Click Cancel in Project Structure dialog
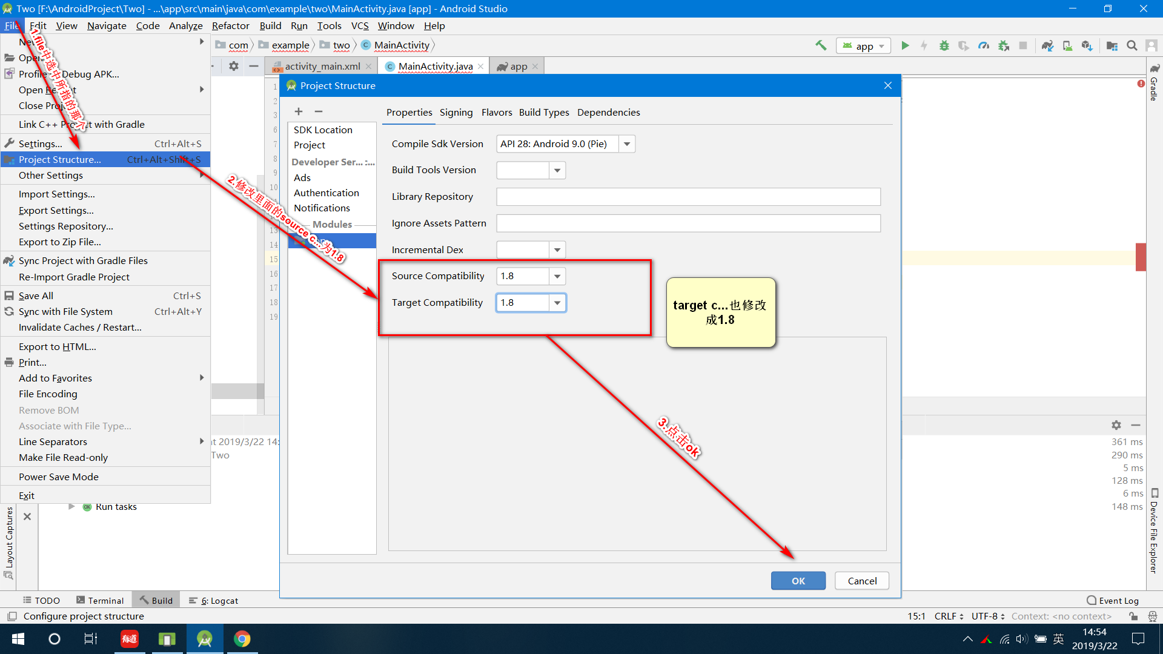Image resolution: width=1163 pixels, height=654 pixels. 861,581
